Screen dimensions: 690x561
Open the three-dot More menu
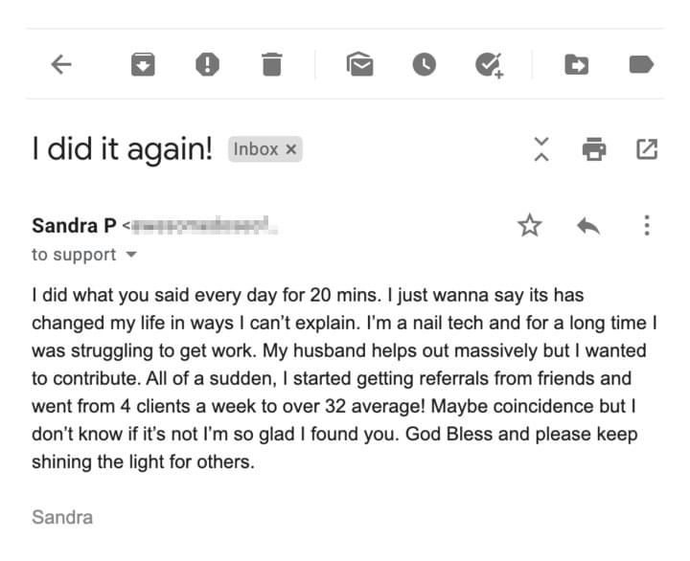(647, 226)
